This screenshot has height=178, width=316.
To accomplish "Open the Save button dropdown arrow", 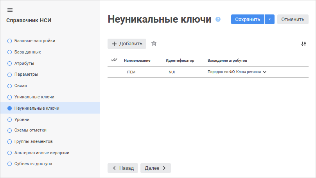I will click(x=269, y=20).
